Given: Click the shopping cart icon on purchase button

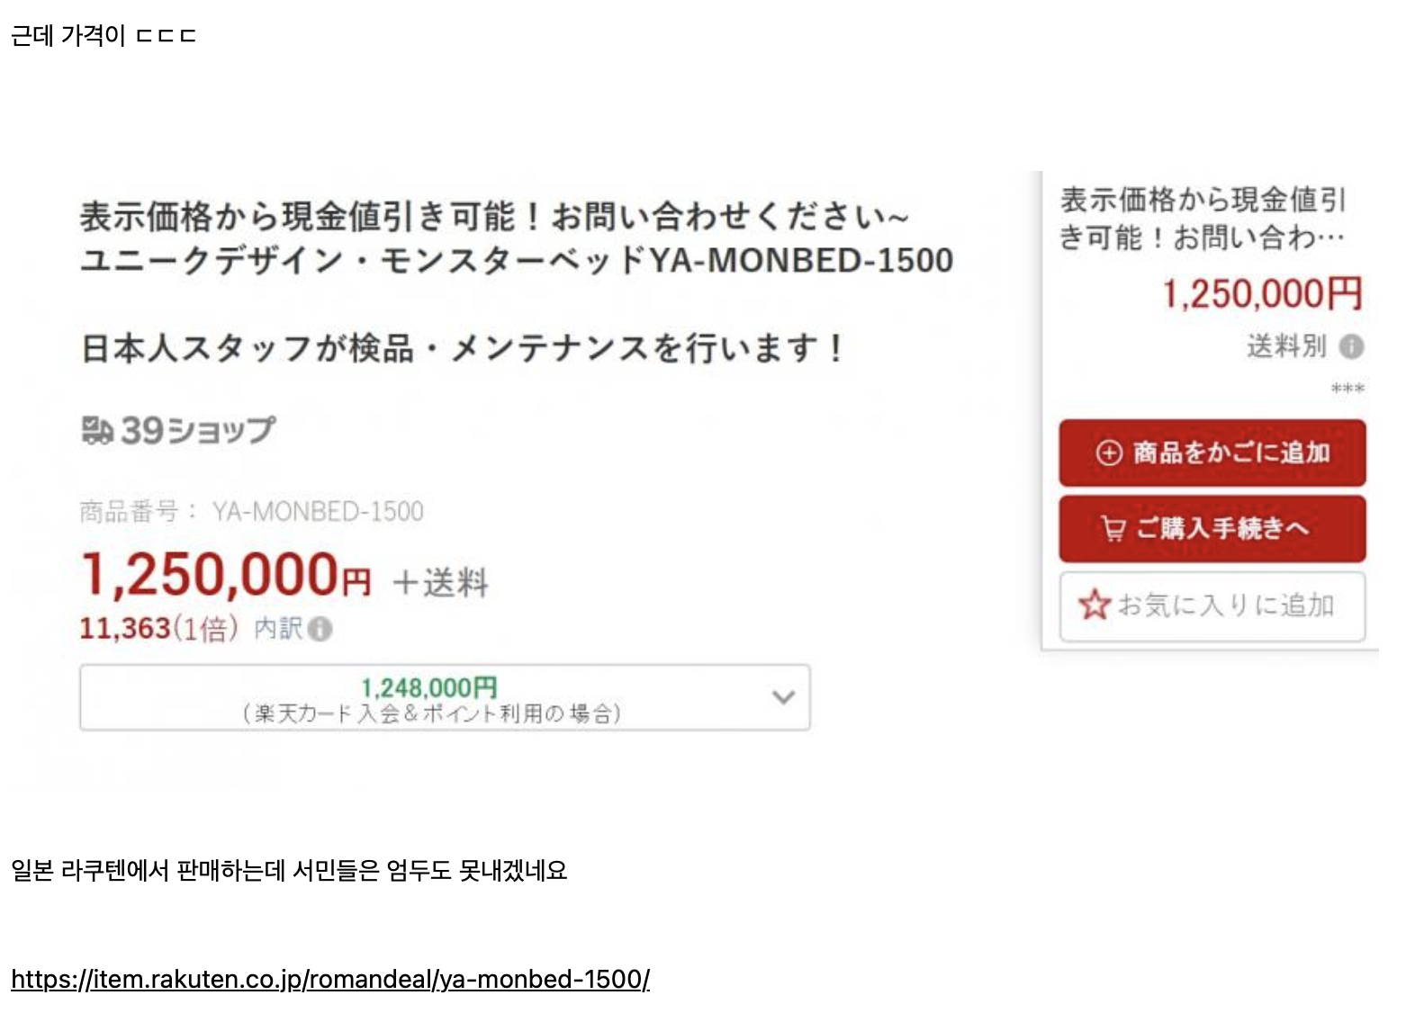Looking at the screenshot, I should [x=1113, y=528].
